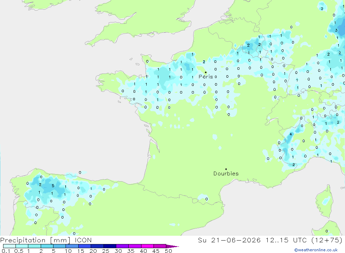Viewport: 345px width, 253px height.
Task: Click the 0.5–1 mm legend swatch
Action: [22, 246]
